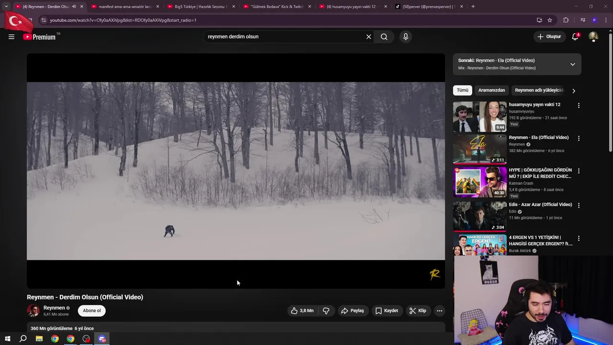The height and width of the screenshot is (345, 613).
Task: Open Windows Start menu
Action: coord(8,339)
